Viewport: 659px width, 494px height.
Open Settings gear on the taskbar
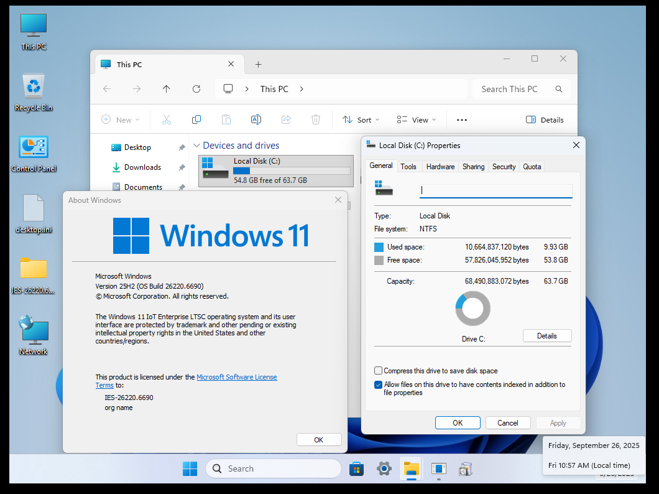[x=384, y=468]
